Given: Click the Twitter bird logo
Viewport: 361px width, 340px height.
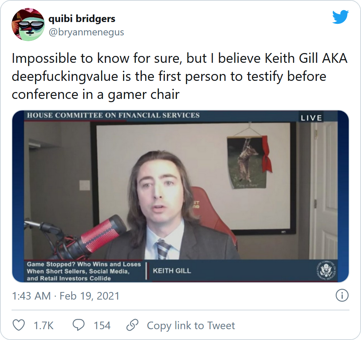Looking at the screenshot, I should pos(340,17).
